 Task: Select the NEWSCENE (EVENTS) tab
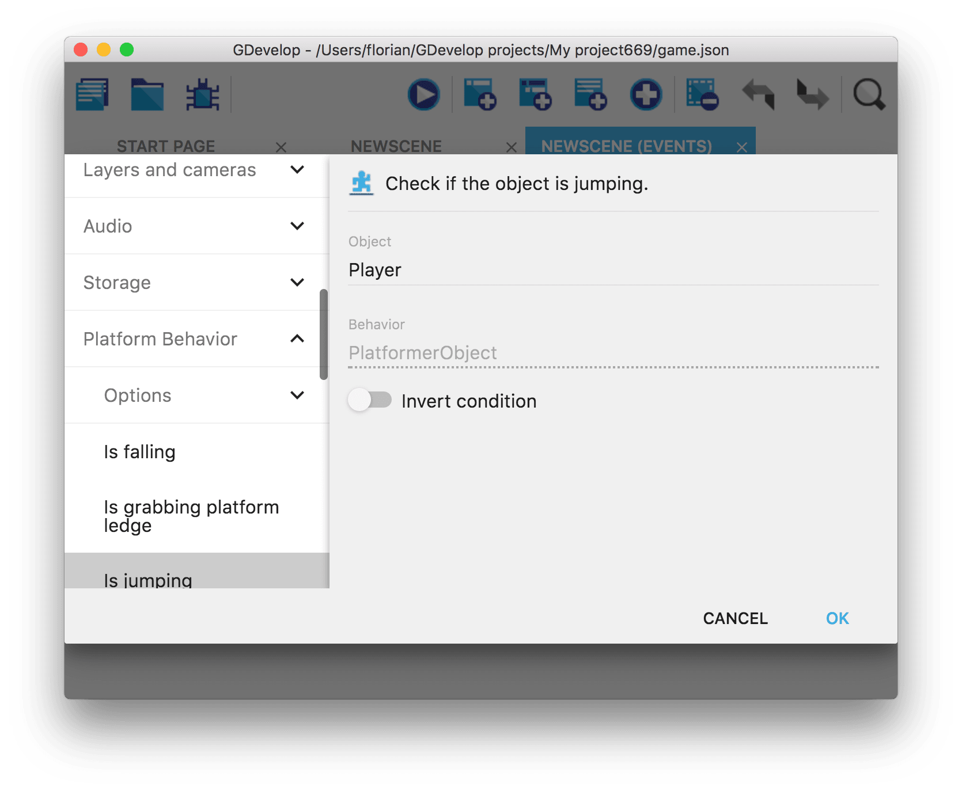click(x=627, y=146)
